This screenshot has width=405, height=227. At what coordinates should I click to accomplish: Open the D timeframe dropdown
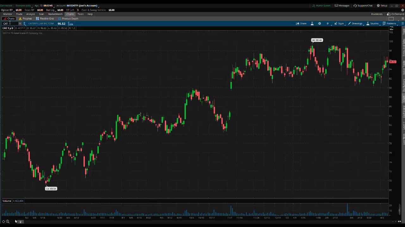[x=327, y=24]
